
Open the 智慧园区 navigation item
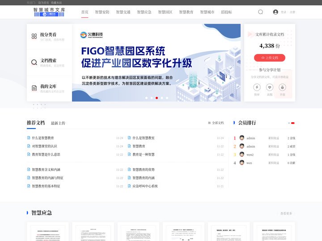point(165,12)
